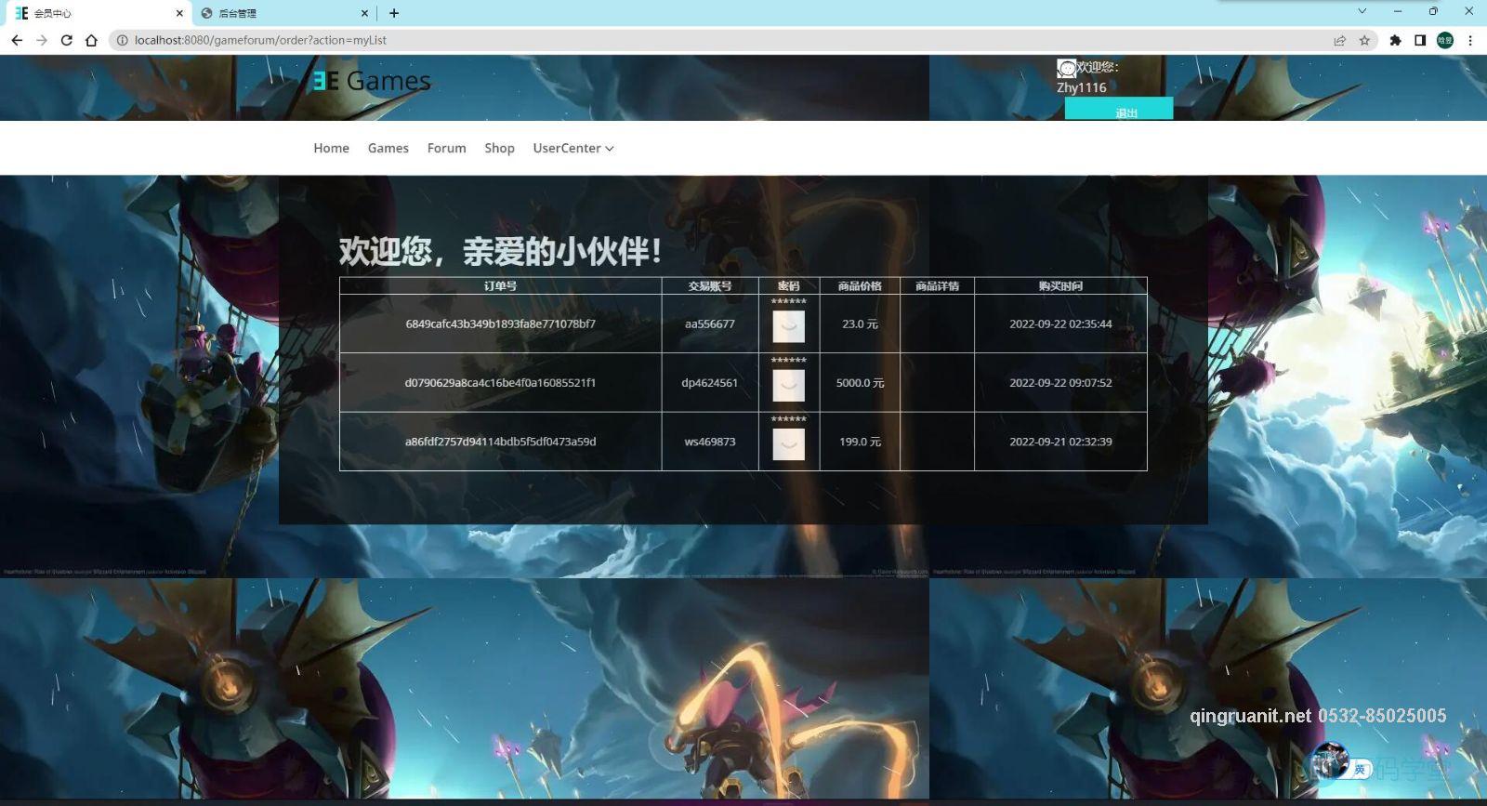Screen dimensions: 1487x806
Task: Open the browser extensions puzzle icon
Action: point(1395,40)
